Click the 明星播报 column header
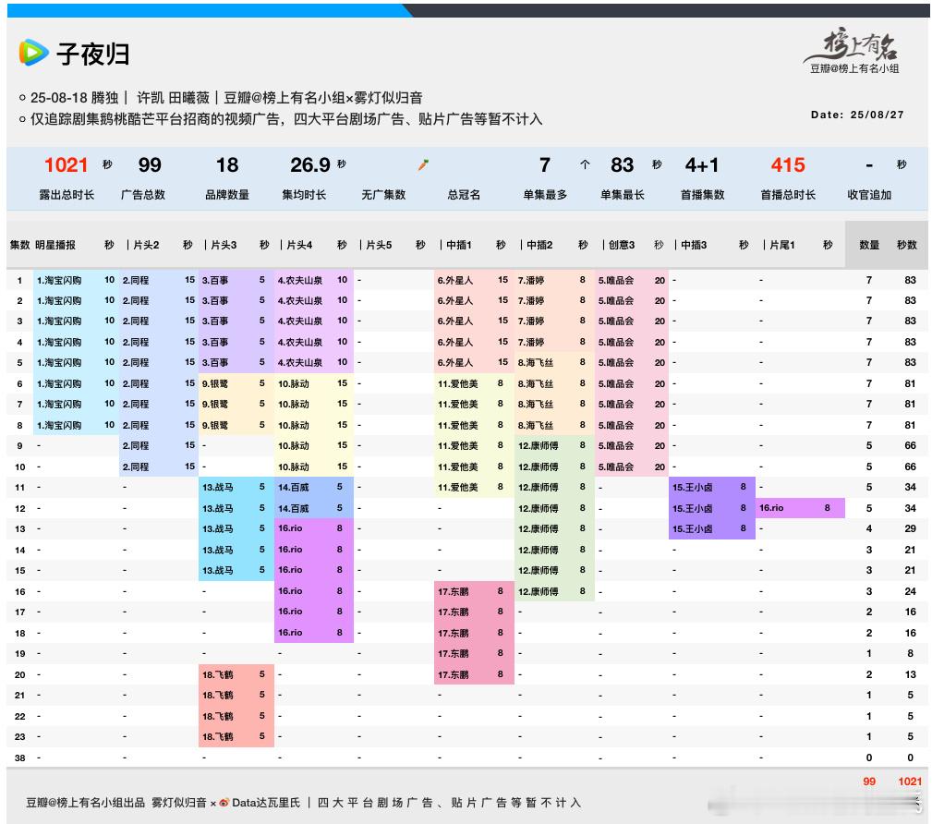 coord(55,245)
